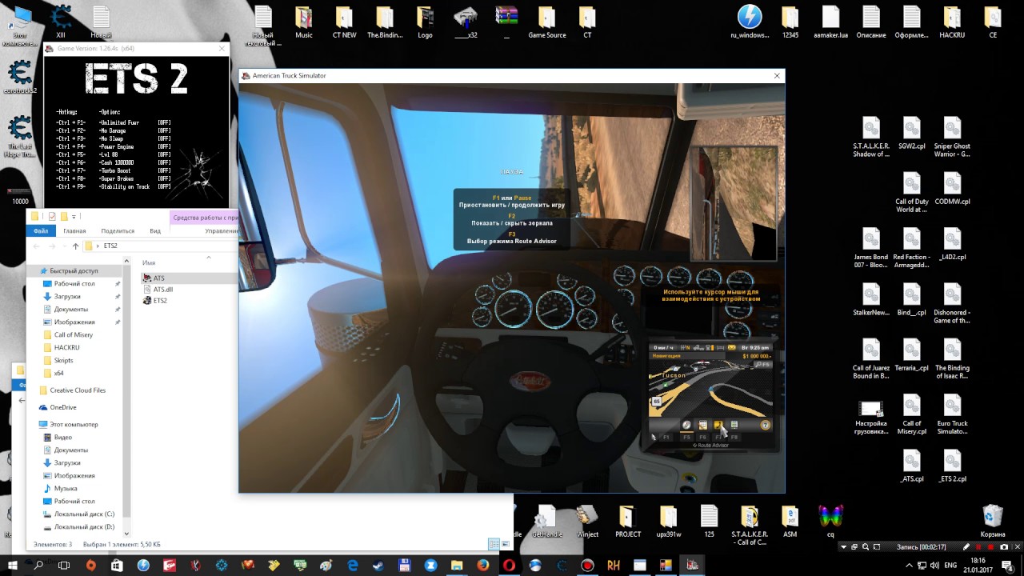Open the HACKRU desktop folder

click(952, 23)
